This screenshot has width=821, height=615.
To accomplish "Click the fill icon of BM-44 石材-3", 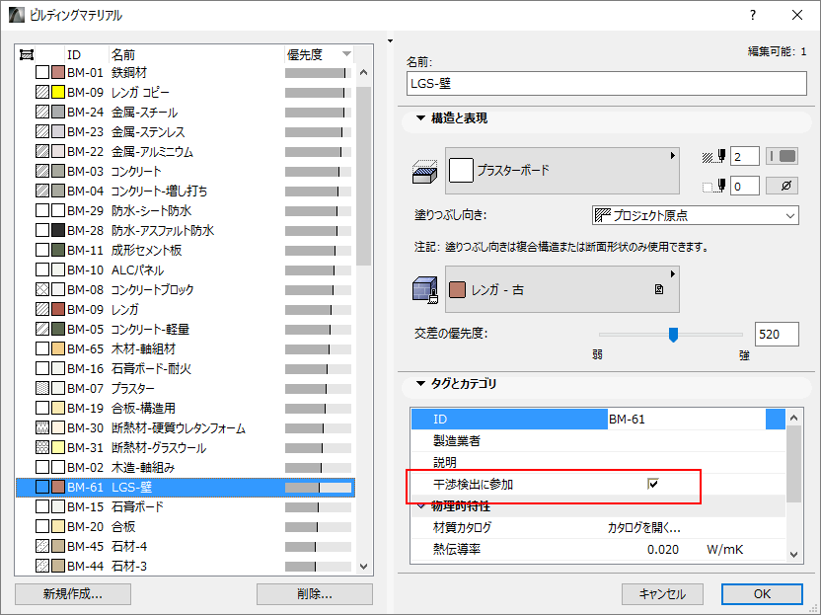I will 42,566.
